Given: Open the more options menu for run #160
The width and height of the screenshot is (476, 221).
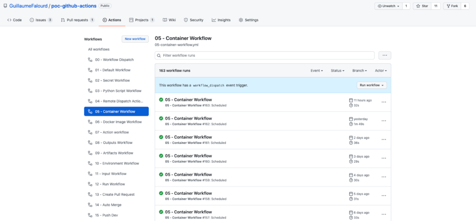Looking at the screenshot, I should 383,158.
